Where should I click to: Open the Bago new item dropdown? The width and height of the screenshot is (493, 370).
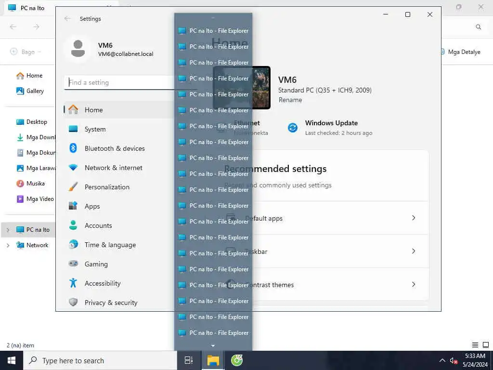(x=26, y=52)
